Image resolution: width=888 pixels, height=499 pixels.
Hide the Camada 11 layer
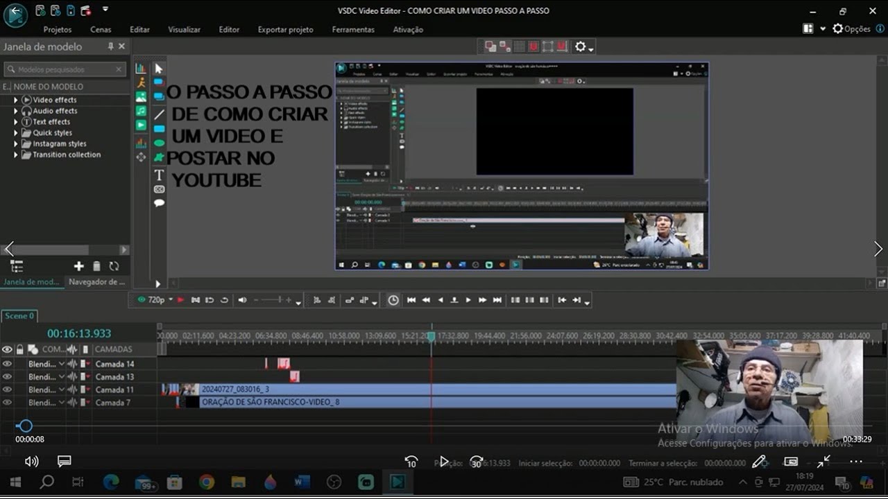[7, 389]
